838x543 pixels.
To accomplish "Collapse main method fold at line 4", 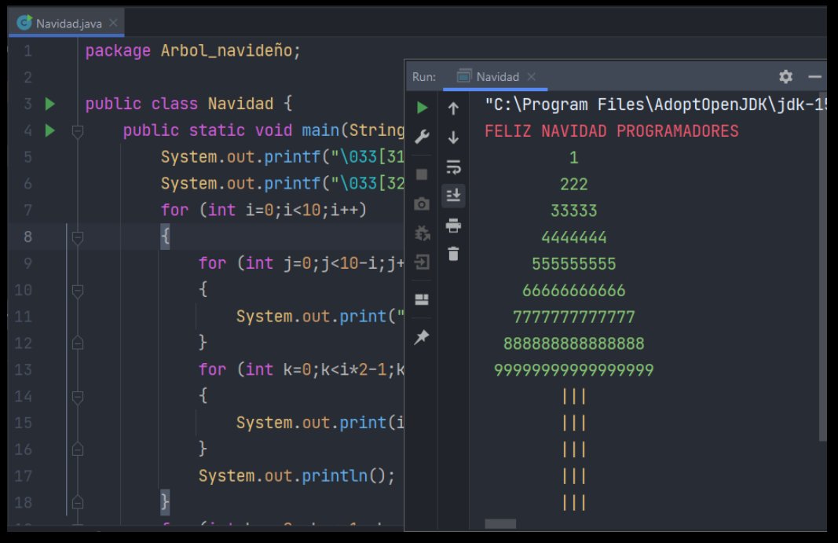I will pos(78,130).
